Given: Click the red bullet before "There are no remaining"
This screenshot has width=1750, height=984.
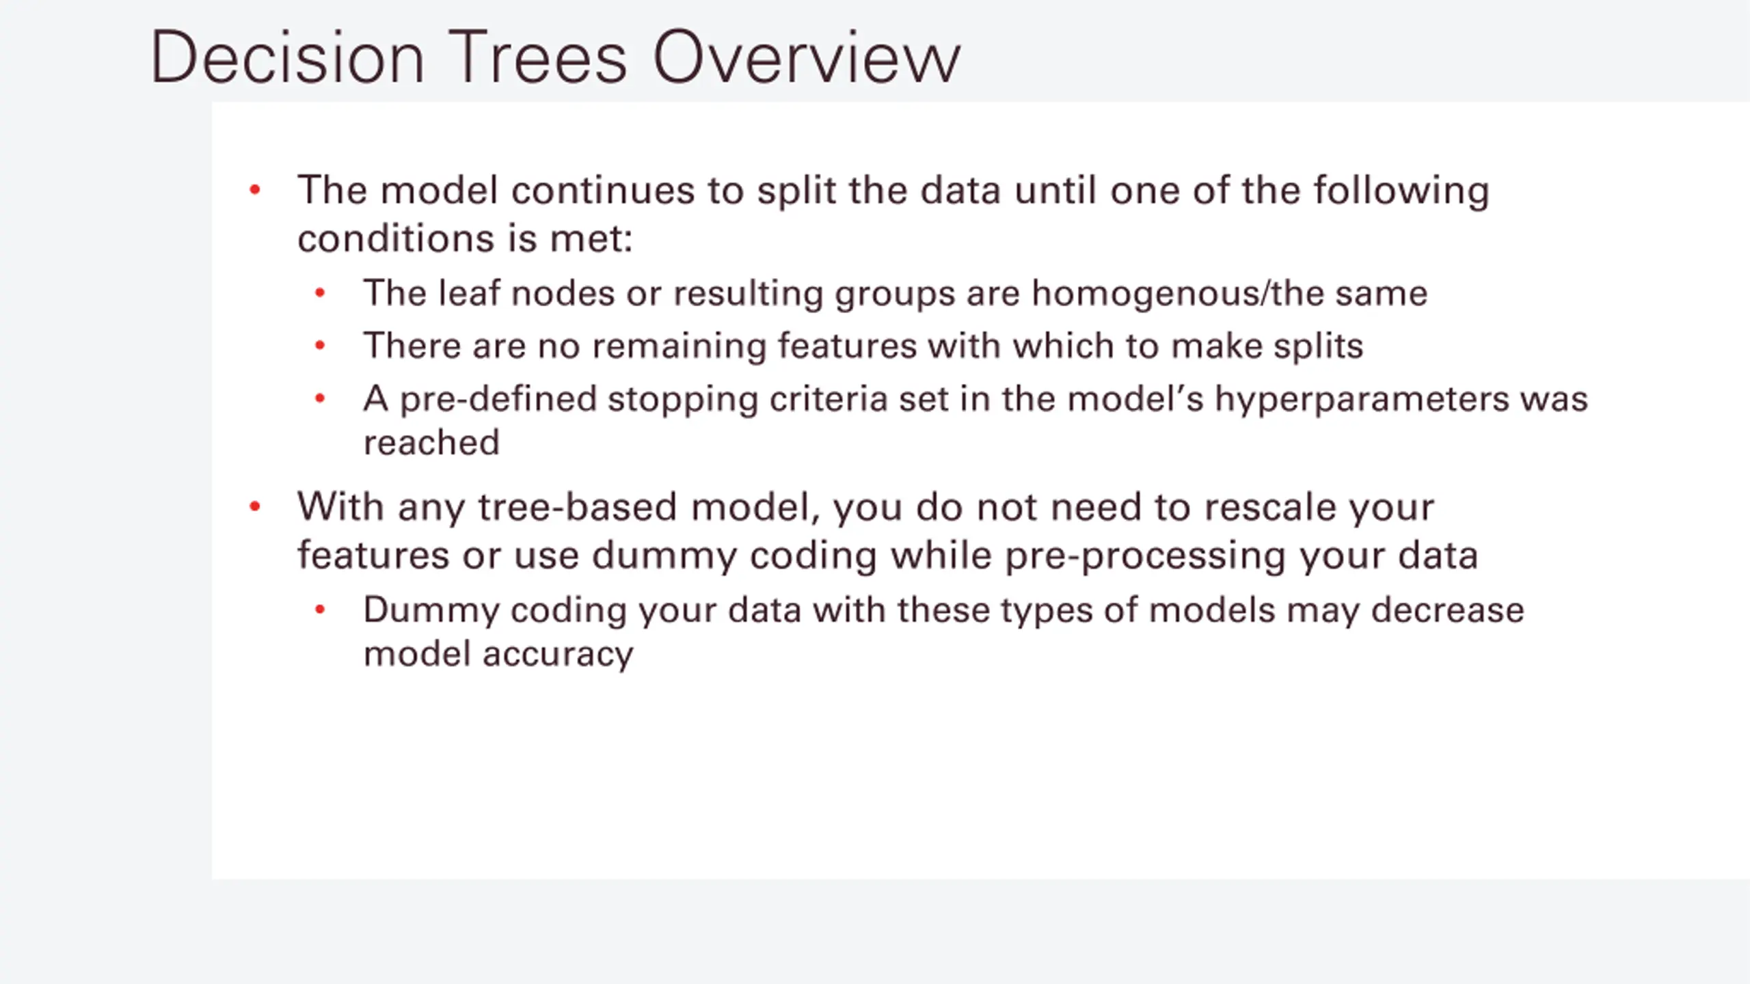Looking at the screenshot, I should [320, 346].
